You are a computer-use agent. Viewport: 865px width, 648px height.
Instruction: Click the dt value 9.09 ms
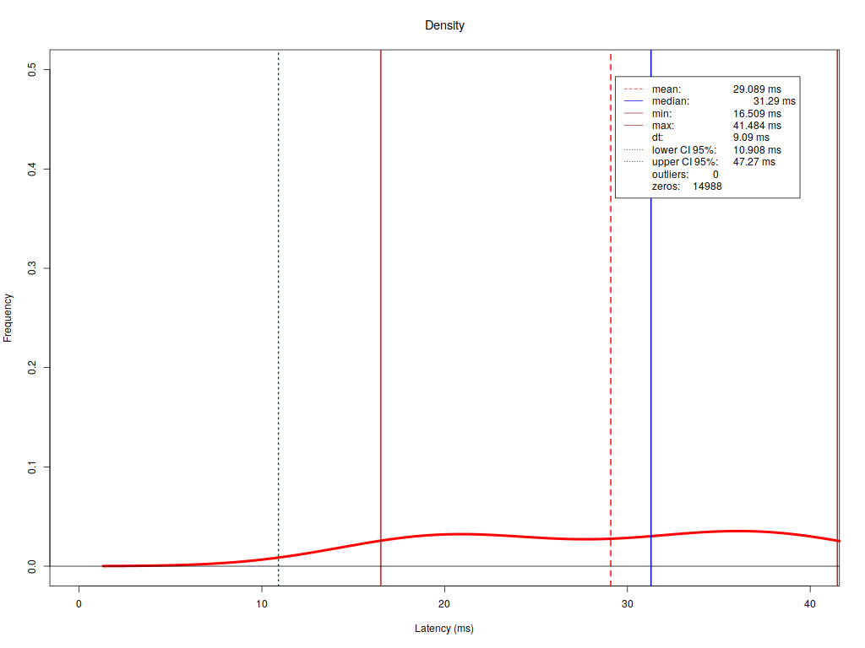click(x=751, y=138)
